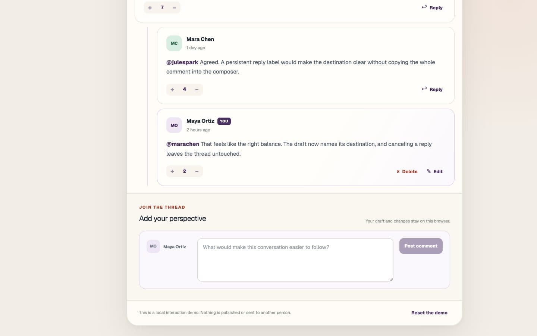Click plus icon beside vote count 7
The height and width of the screenshot is (336, 537).
[150, 7]
